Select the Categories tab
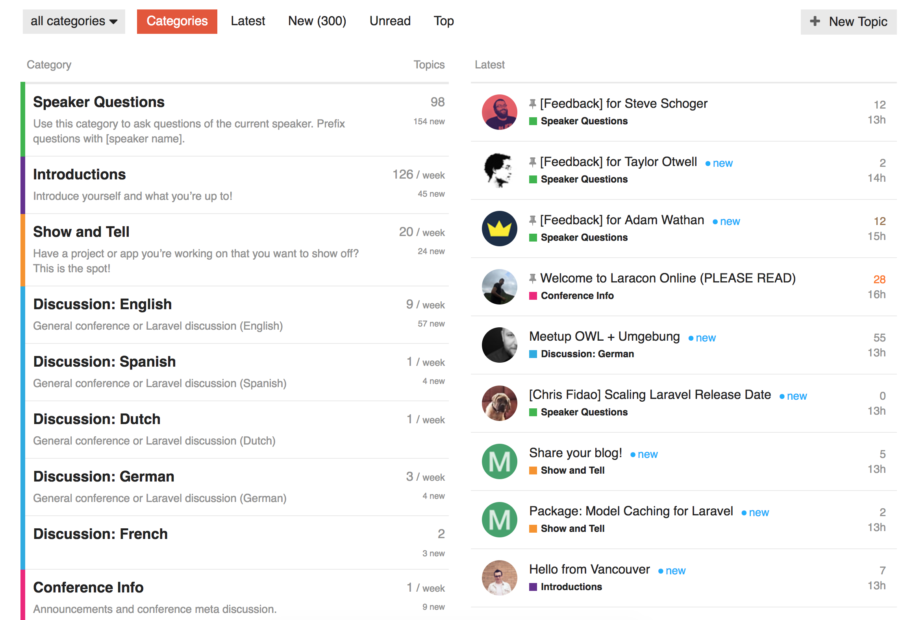Image resolution: width=915 pixels, height=620 pixels. coord(177,21)
